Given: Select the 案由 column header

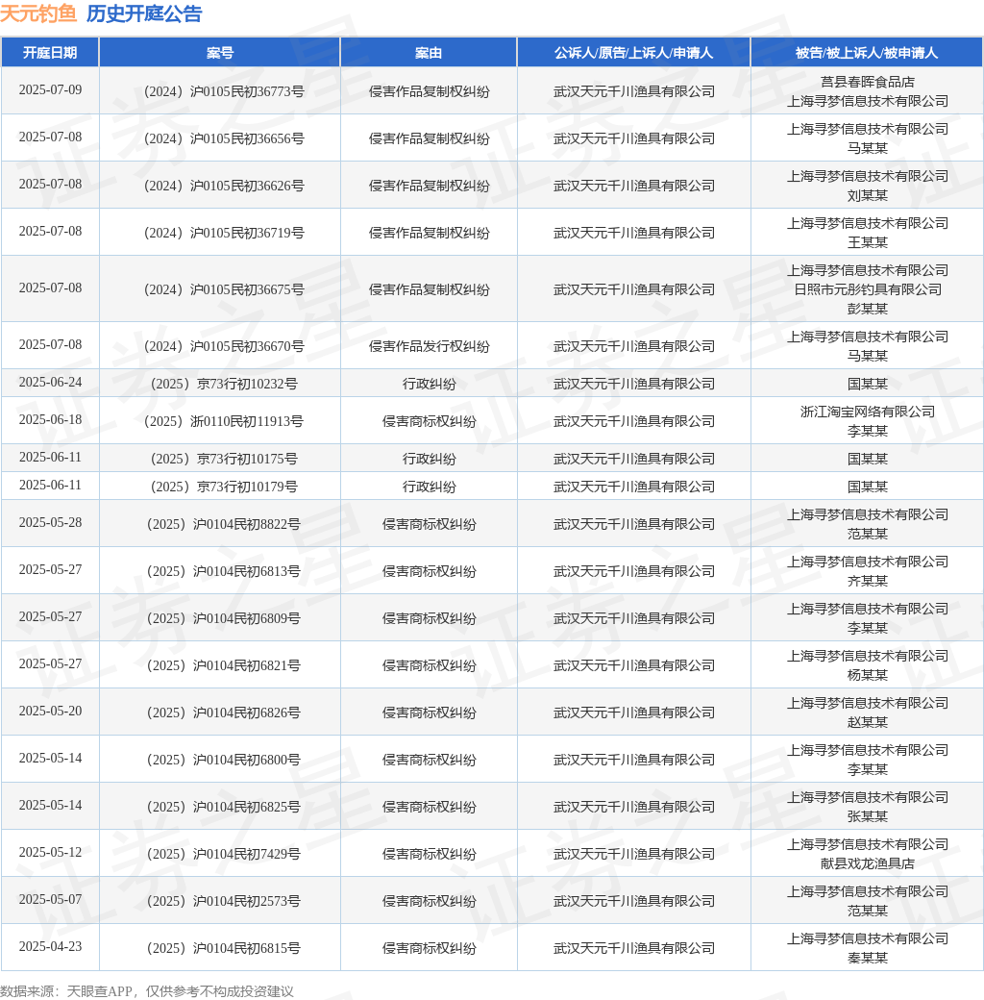Looking at the screenshot, I should tap(429, 52).
